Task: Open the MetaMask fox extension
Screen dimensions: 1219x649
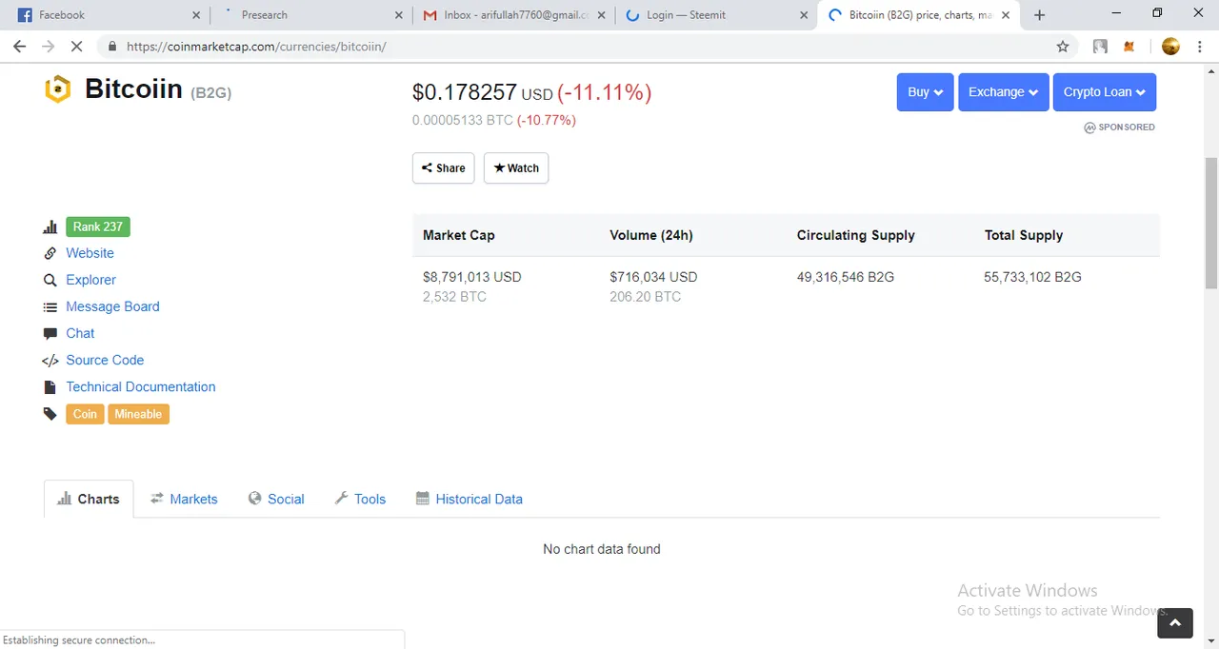Action: click(x=1129, y=47)
